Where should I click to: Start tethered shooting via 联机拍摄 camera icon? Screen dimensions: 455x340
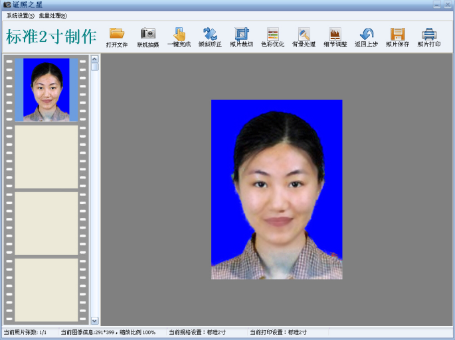point(148,37)
